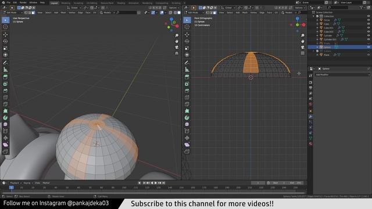
Task: Select the Transform tool in left viewport
Action: (5, 55)
